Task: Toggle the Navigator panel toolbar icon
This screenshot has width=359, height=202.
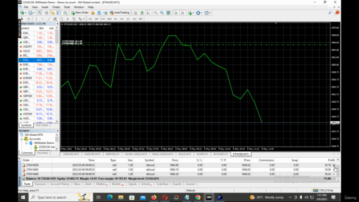Action: click(x=52, y=12)
